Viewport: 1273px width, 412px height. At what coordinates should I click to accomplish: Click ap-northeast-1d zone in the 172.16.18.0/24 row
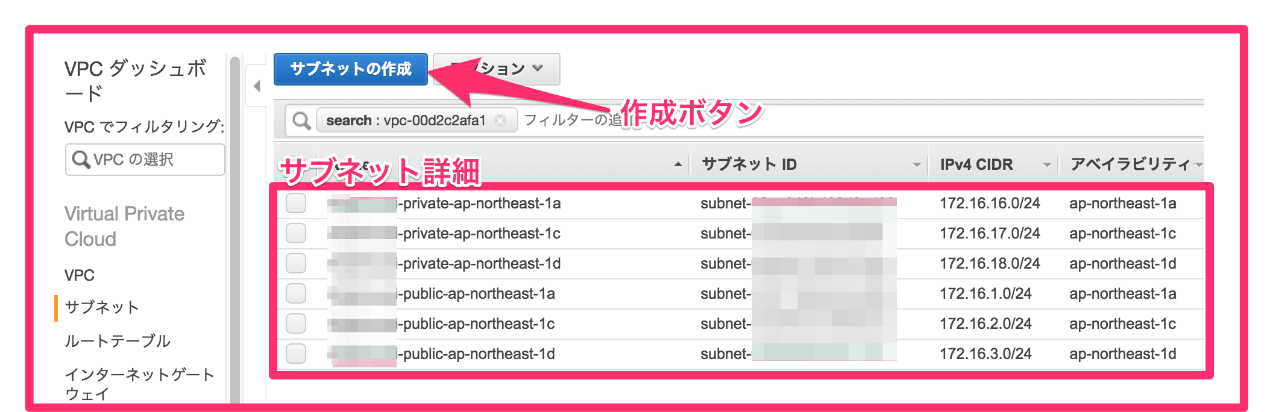[x=1123, y=264]
